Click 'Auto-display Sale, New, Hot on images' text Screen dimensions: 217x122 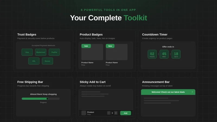coord(97,38)
